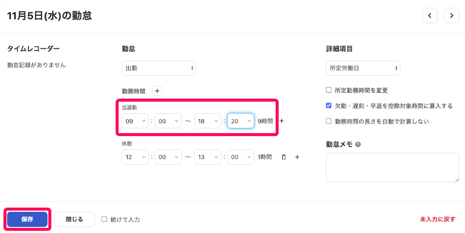Open 出退勤 end hour dropdown showing 18
The width and height of the screenshot is (465, 233).
pyautogui.click(x=208, y=121)
